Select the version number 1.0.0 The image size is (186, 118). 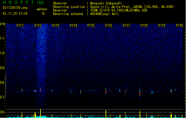[40, 2]
